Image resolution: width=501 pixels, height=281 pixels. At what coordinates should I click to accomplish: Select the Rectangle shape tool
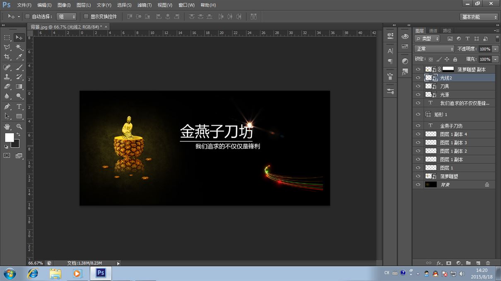coord(19,117)
